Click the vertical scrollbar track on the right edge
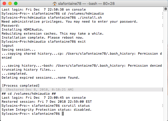Viewport: 168px width, 121px height. (x=166, y=64)
